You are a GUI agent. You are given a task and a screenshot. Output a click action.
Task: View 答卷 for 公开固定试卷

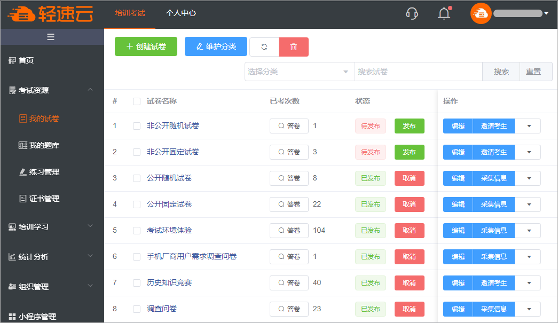point(289,204)
